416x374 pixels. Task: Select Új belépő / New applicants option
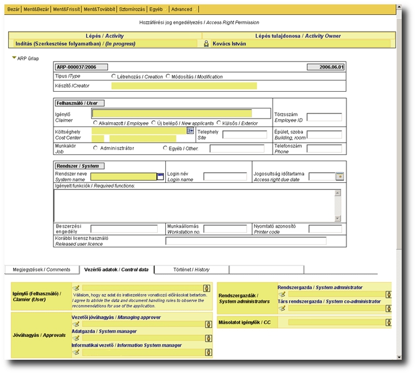tap(153, 123)
